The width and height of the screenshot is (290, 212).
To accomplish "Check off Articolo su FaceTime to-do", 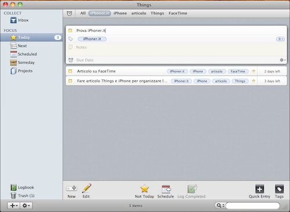I will click(x=70, y=71).
